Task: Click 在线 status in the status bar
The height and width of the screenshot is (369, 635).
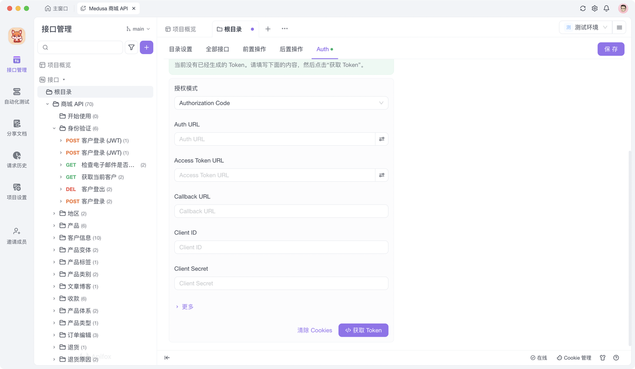Action: (x=539, y=358)
